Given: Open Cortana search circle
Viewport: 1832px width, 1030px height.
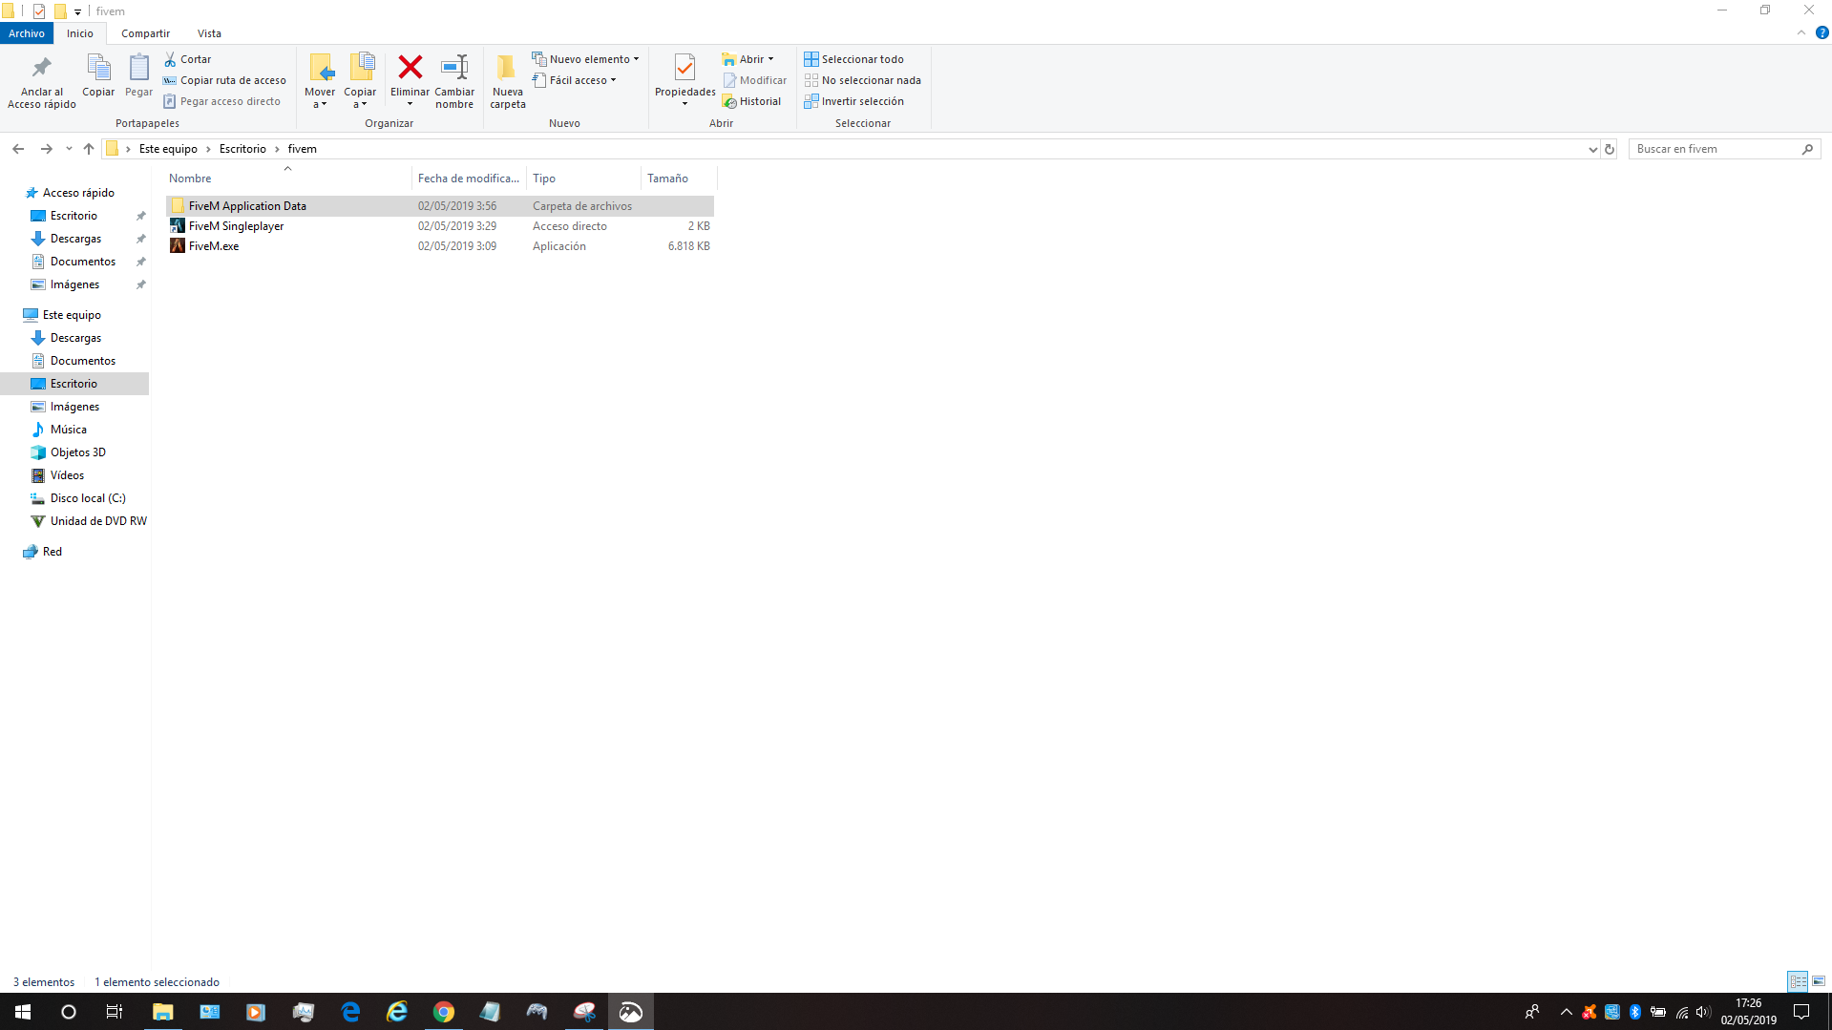Looking at the screenshot, I should pos(69,1012).
